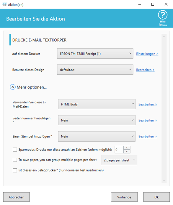Image resolution: width=173 pixels, height=205 pixels.
Task: Click the Aktion(en) envelope app icon
Action: click(4, 4)
